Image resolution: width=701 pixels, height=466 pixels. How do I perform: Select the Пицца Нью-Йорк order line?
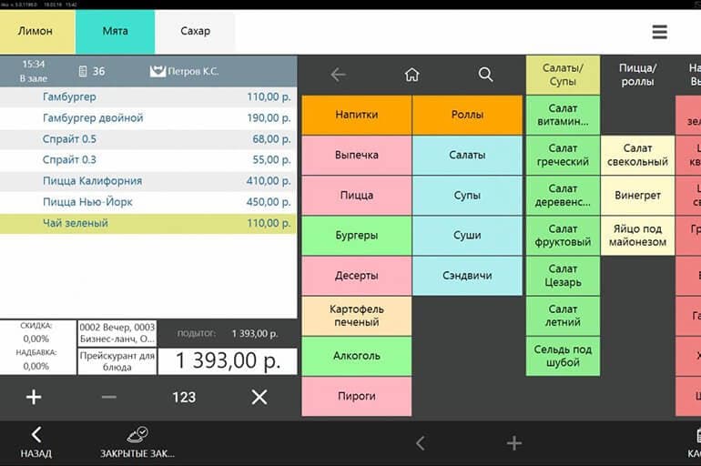click(x=148, y=202)
